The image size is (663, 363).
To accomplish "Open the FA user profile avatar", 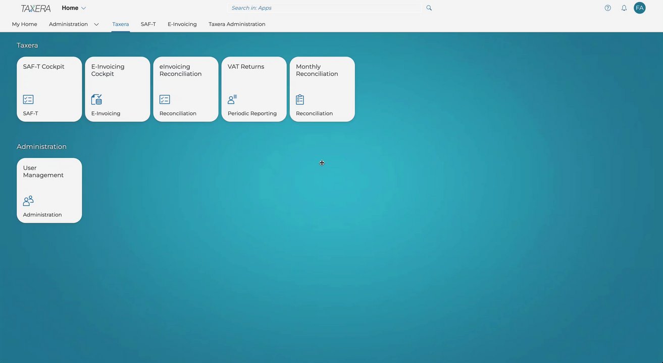I will pos(640,8).
